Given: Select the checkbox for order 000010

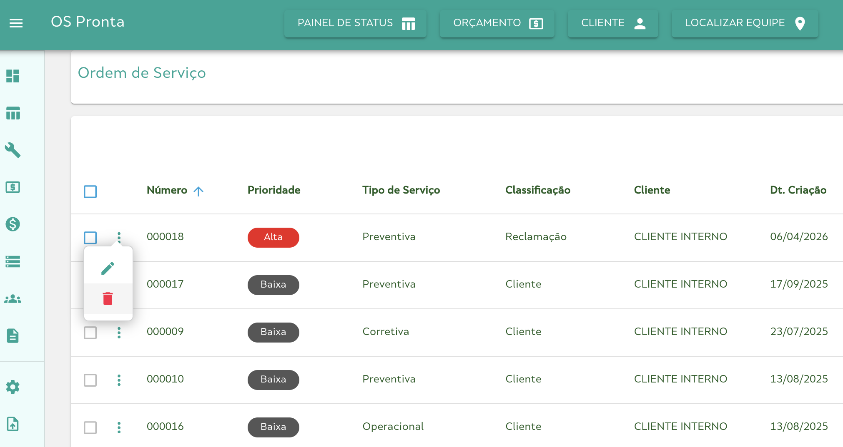Looking at the screenshot, I should click(90, 380).
